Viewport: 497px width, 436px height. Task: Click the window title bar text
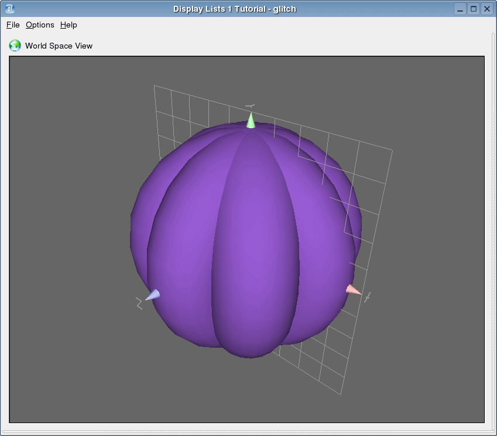pos(234,8)
